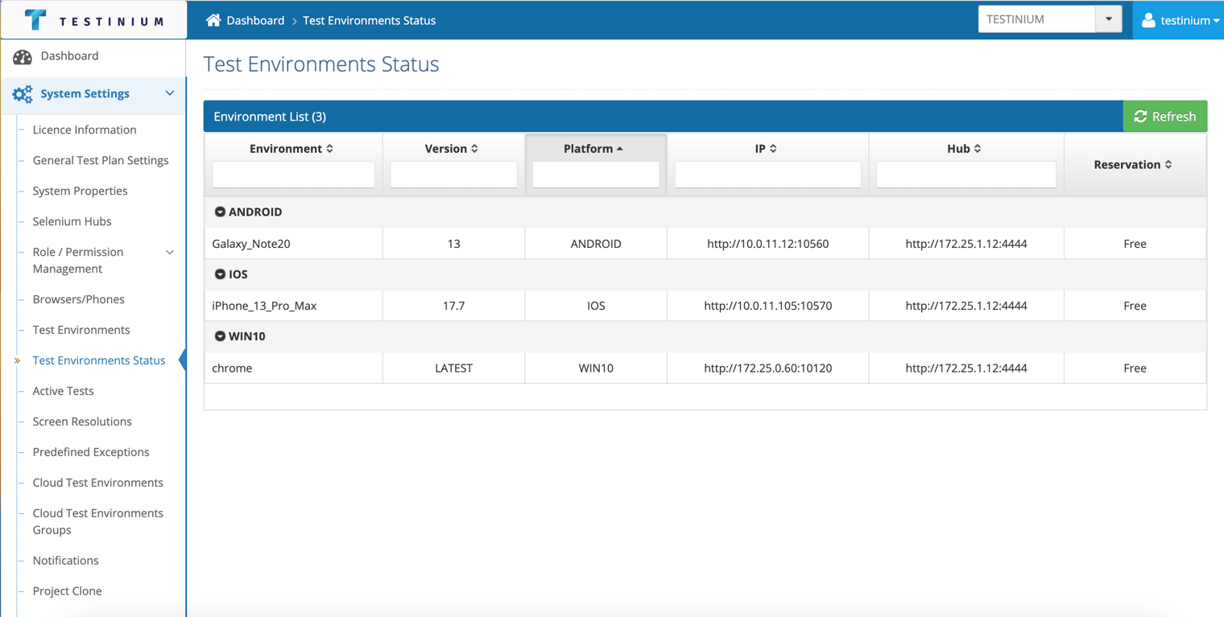The height and width of the screenshot is (617, 1224).
Task: Select the TESTINIUM combo box field
Action: (x=1037, y=19)
